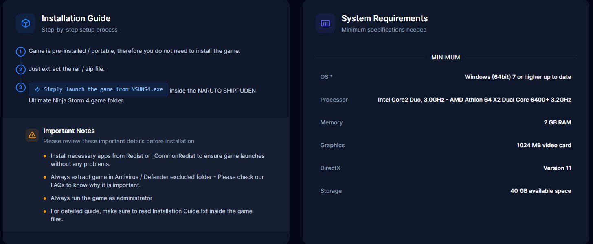The width and height of the screenshot is (593, 244).
Task: Select the '1024 MB video card' value
Action: pyautogui.click(x=544, y=145)
